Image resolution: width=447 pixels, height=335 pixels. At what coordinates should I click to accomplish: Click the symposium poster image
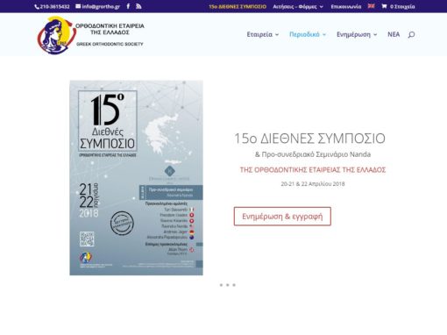[136, 178]
